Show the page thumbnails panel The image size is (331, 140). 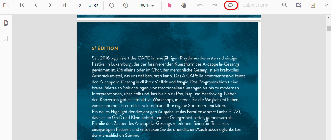pyautogui.click(x=6, y=23)
